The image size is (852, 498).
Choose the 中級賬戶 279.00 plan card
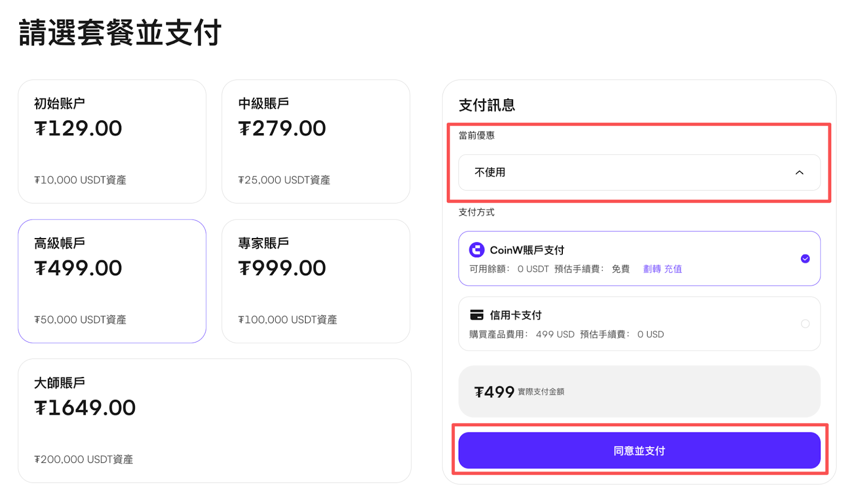(x=316, y=142)
